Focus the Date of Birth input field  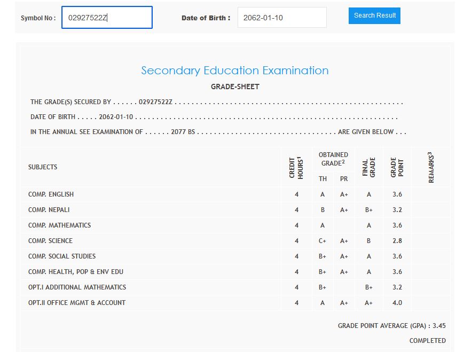[281, 18]
